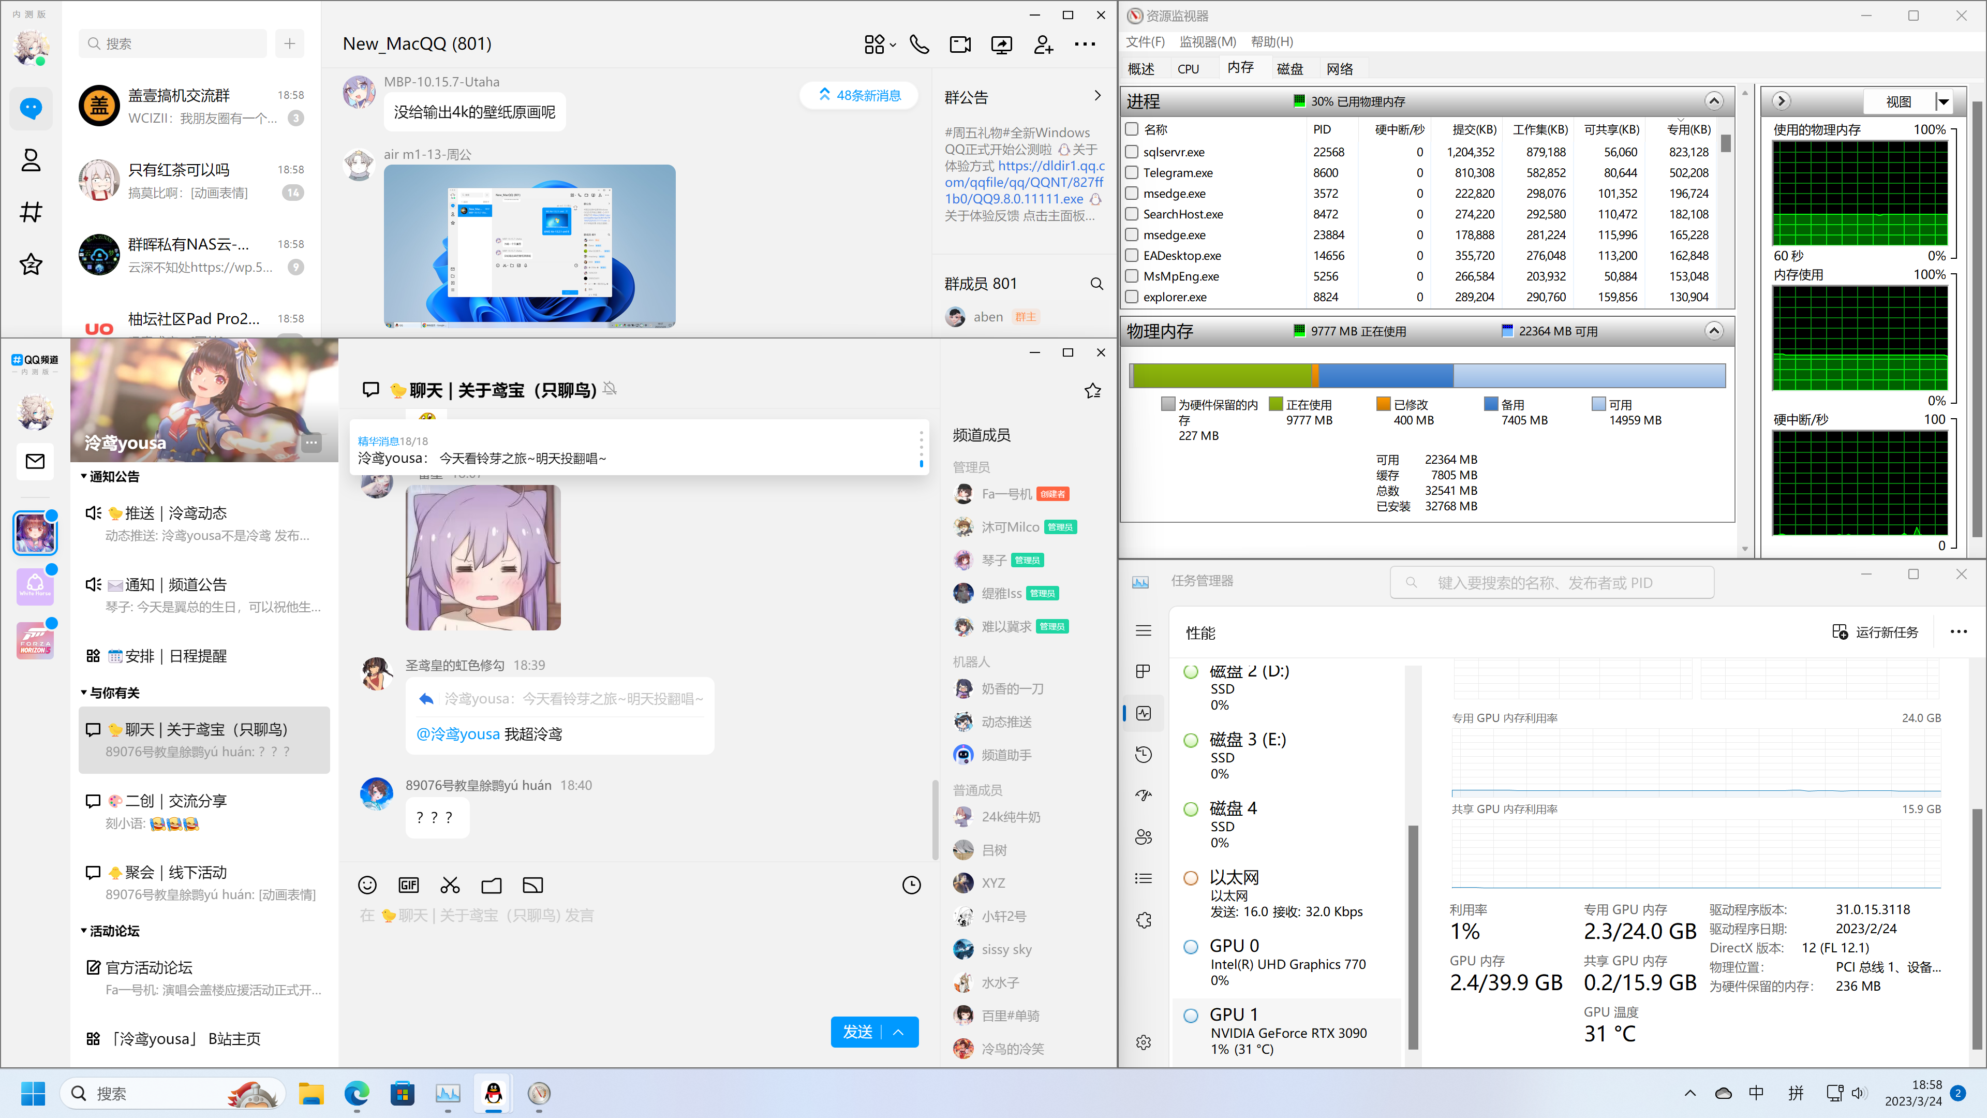Click the screen share icon in group header
The image size is (1987, 1118).
1001,44
